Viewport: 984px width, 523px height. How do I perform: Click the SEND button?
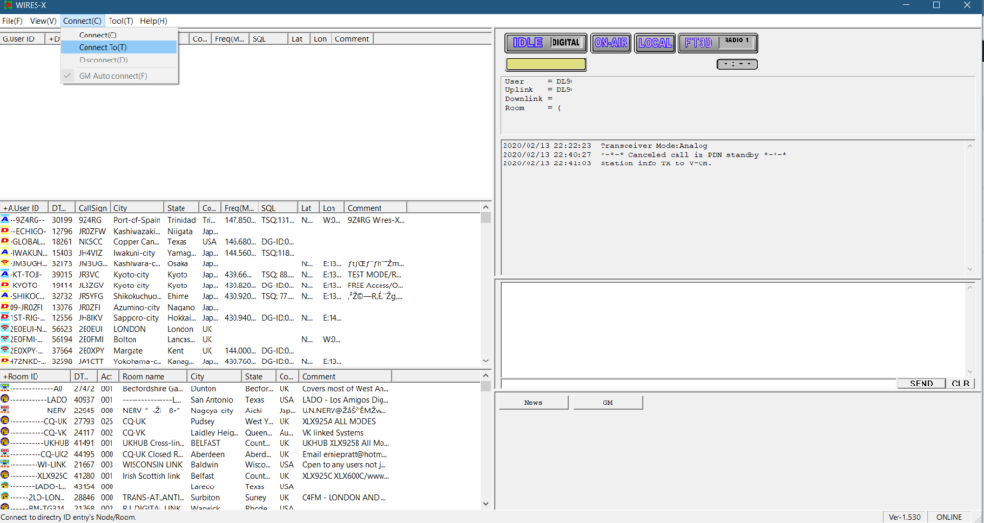pyautogui.click(x=921, y=383)
